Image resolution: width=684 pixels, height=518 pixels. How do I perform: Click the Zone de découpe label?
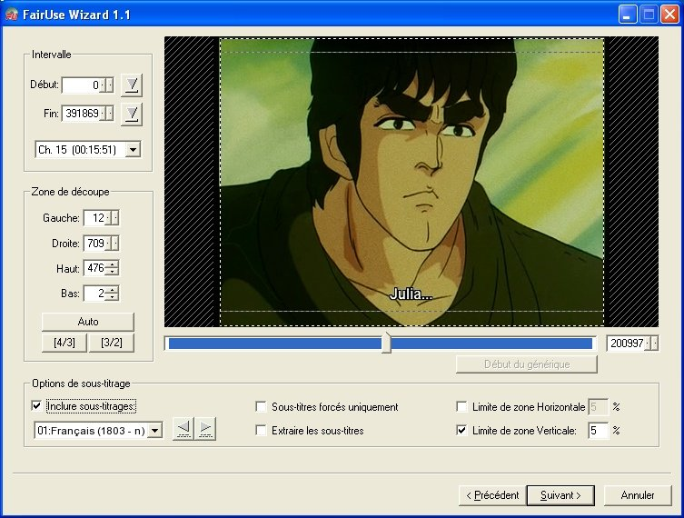click(x=70, y=192)
